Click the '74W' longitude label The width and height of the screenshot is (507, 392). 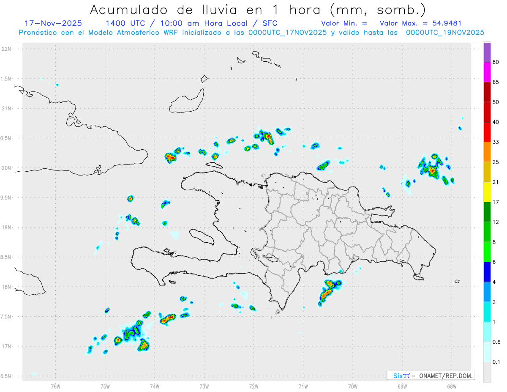click(x=155, y=386)
